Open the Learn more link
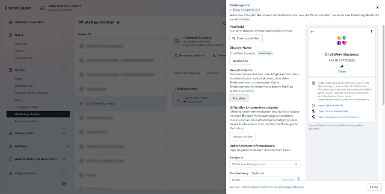Image resolution: width=385 pixels, height=194 pixels. (246, 91)
